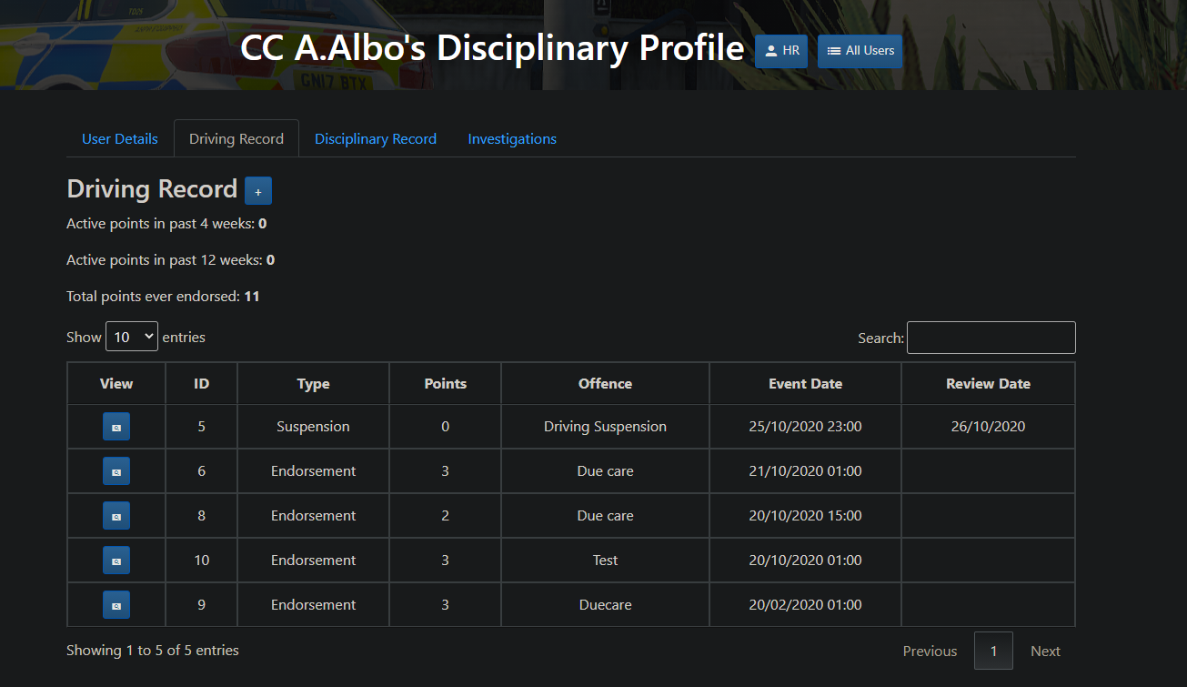Open view icon for record ID 8

116,516
